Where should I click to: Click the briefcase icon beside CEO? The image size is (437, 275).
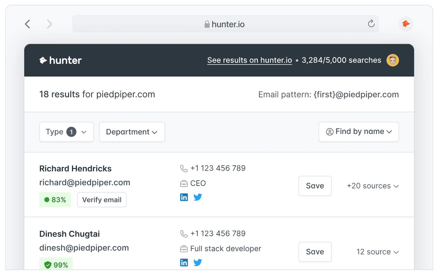pos(184,183)
